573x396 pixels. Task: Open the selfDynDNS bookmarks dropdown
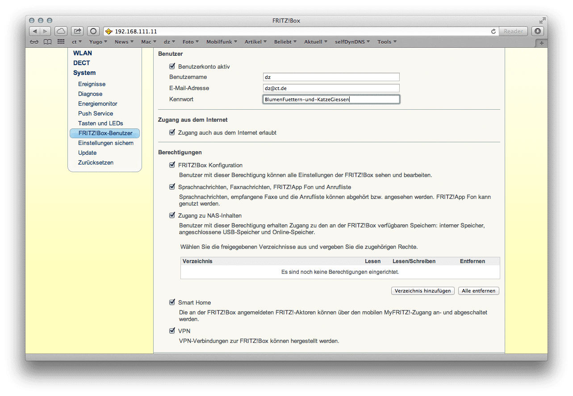[x=353, y=42]
